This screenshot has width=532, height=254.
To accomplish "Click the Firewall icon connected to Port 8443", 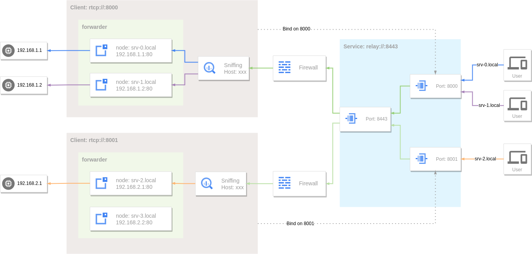I will tap(284, 67).
